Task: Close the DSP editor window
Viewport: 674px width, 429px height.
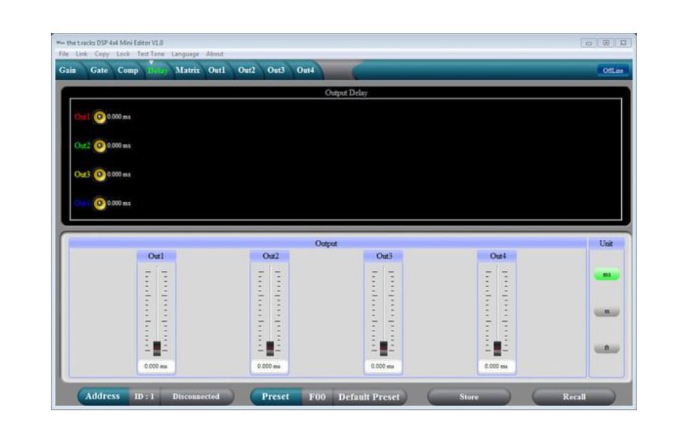Action: tap(623, 43)
